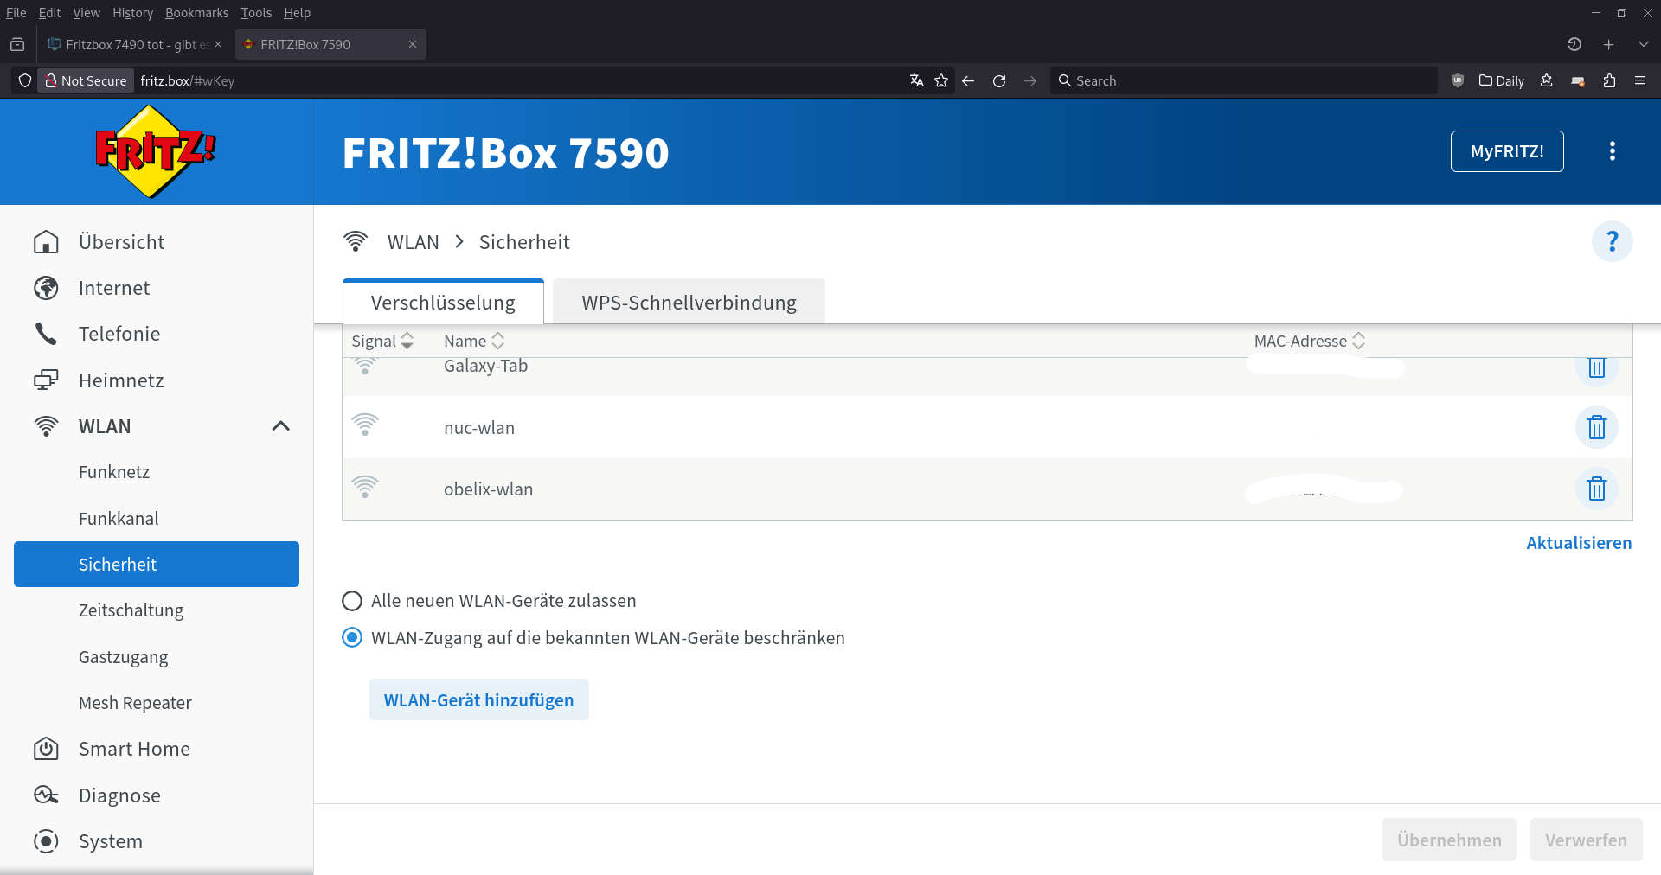Click the browser Search field
Viewport: 1661px width, 875px height.
coord(1244,80)
